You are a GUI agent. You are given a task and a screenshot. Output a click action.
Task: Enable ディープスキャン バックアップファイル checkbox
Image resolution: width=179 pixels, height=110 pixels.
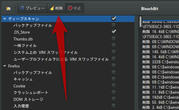[113, 25]
